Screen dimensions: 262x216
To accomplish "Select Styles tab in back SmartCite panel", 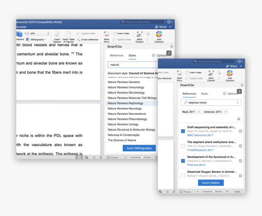I will (x=132, y=56).
